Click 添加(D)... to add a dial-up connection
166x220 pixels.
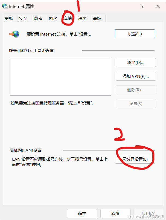[136, 63]
